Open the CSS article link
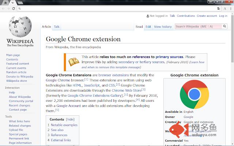The width and height of the screenshot is (234, 146). (112, 85)
